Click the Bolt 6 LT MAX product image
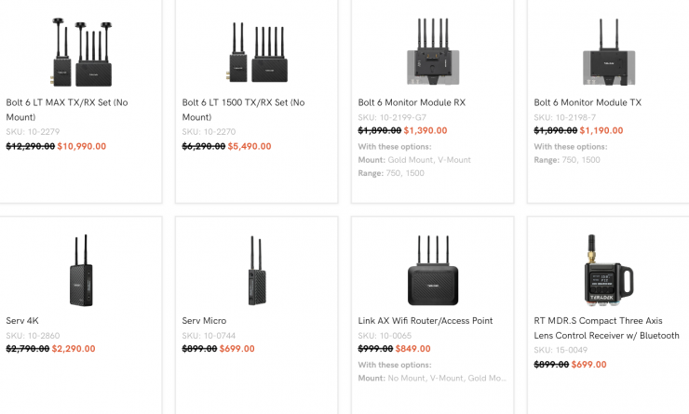This screenshot has width=689, height=414. (79, 51)
